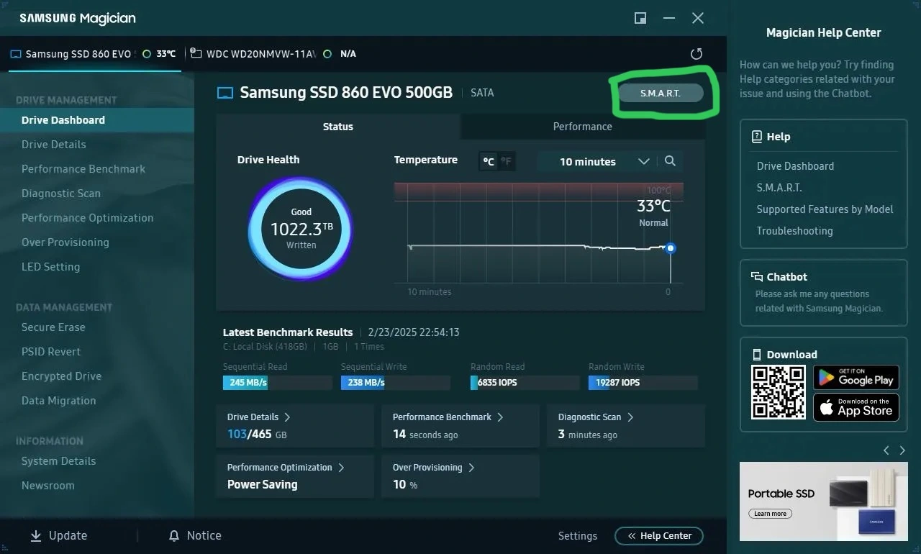Expand the Over Provisioning card chevron

[471, 468]
